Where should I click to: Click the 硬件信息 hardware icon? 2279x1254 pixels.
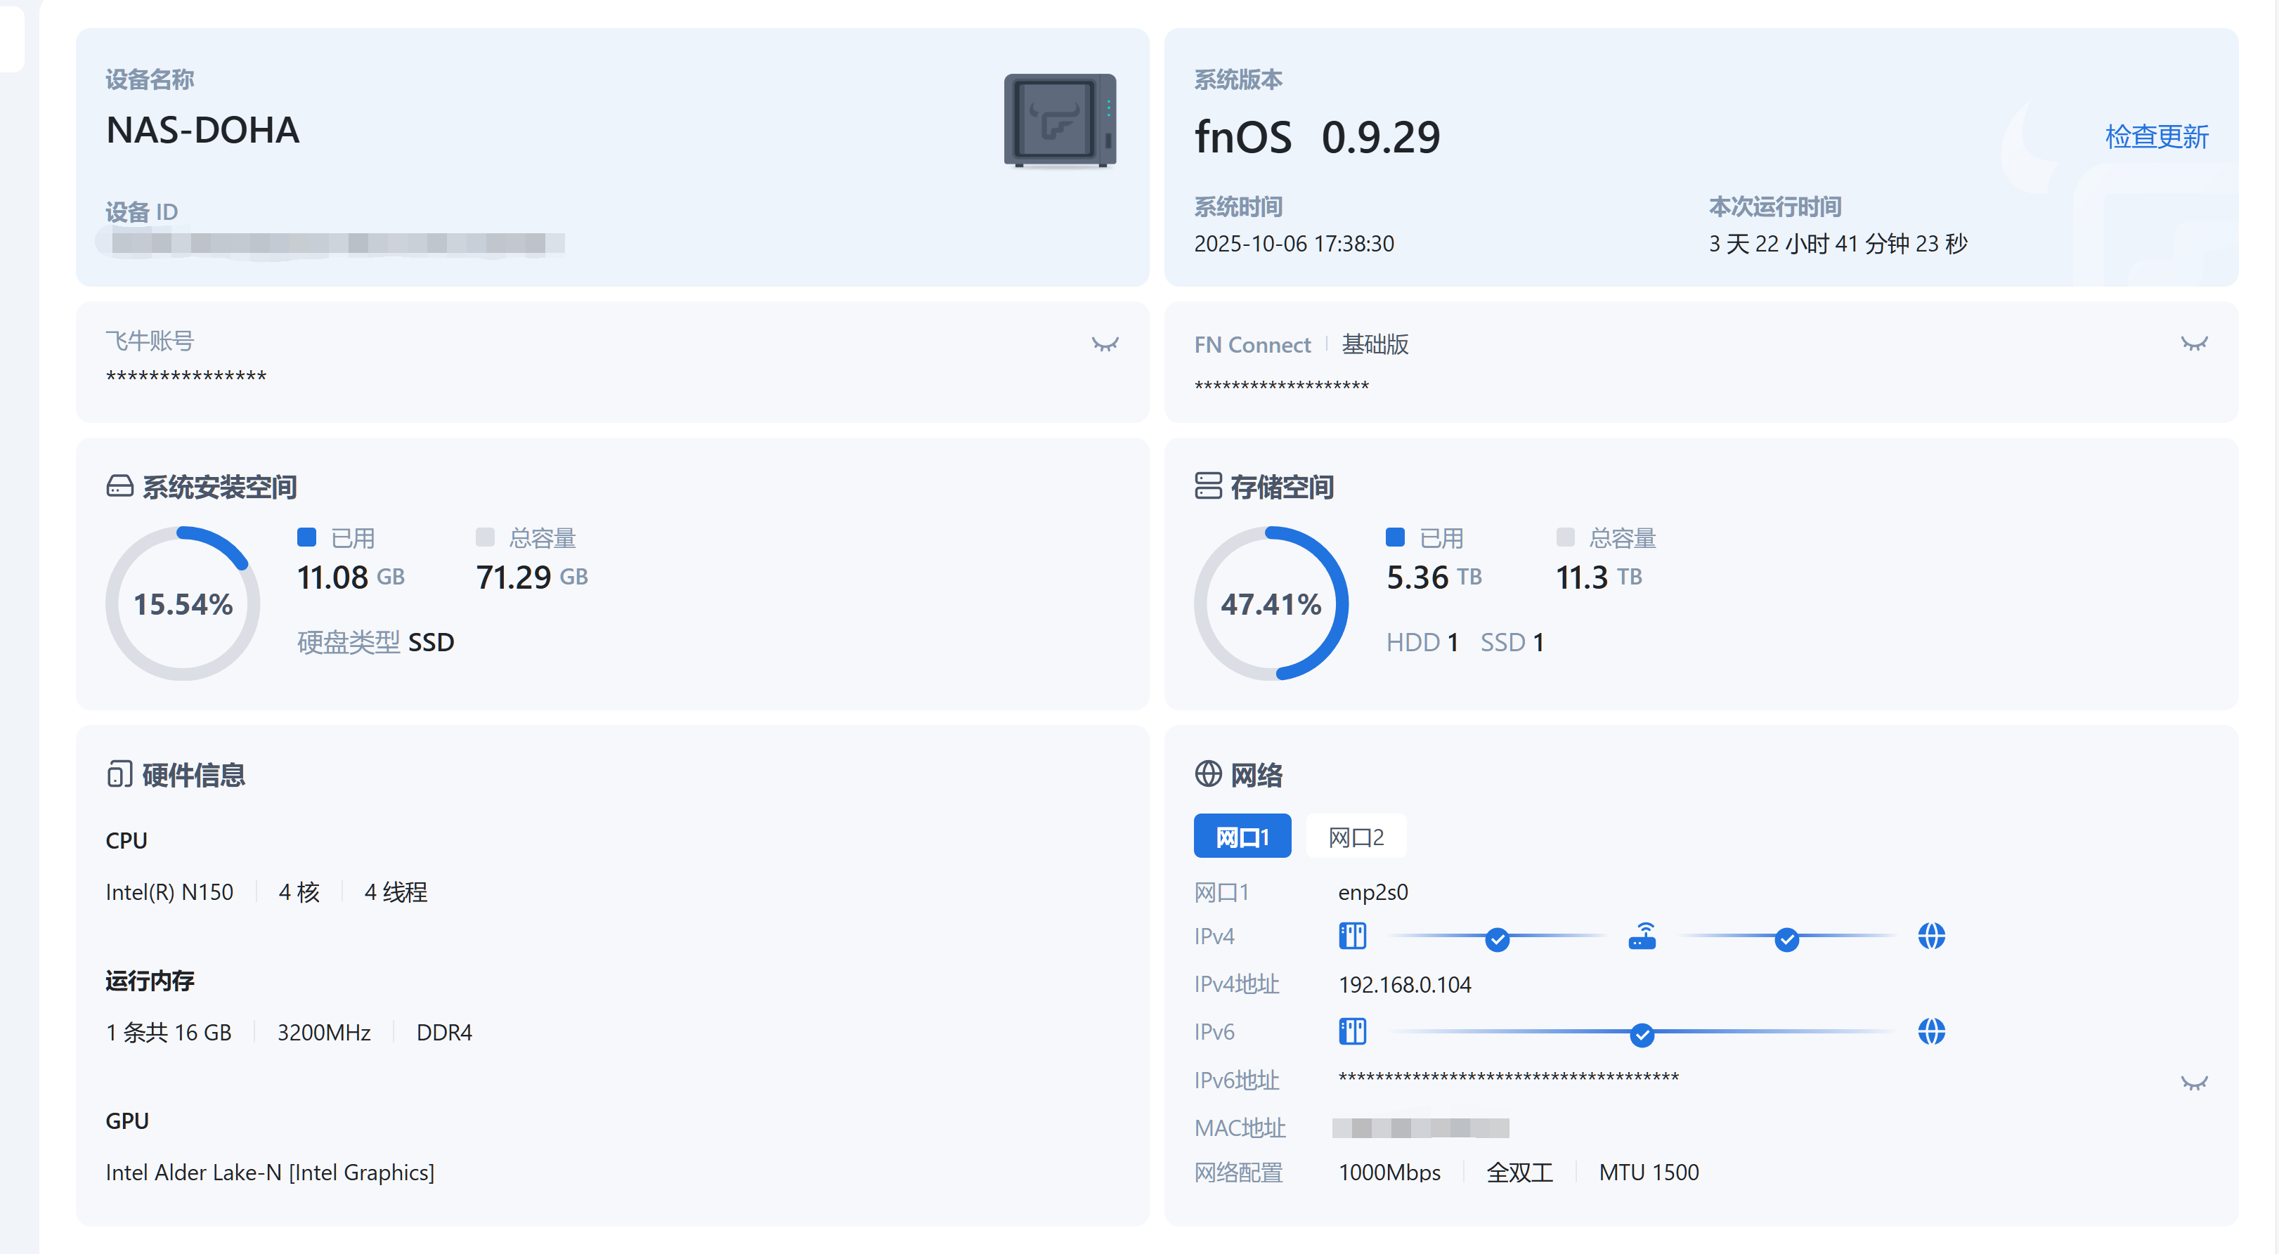119,775
